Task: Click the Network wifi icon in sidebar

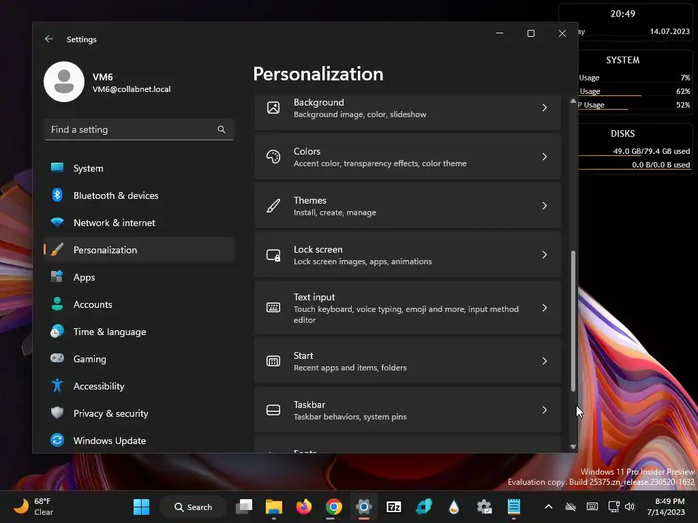Action: [x=57, y=222]
